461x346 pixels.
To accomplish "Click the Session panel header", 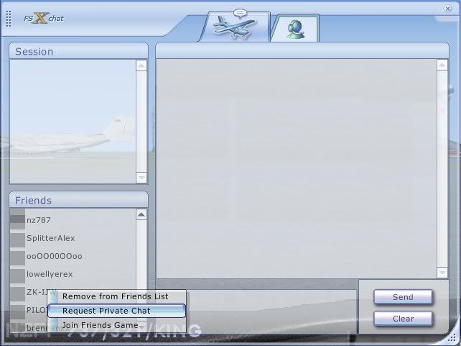I will pos(78,50).
